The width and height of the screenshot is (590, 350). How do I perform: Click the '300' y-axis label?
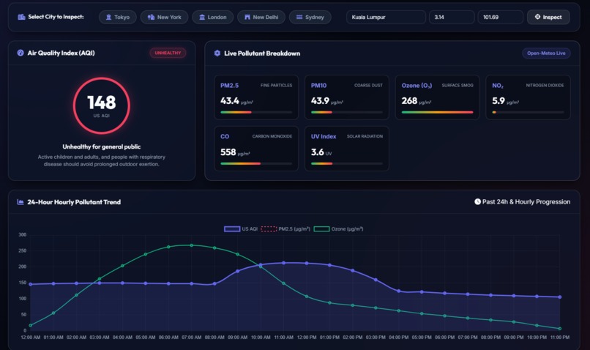(23, 234)
